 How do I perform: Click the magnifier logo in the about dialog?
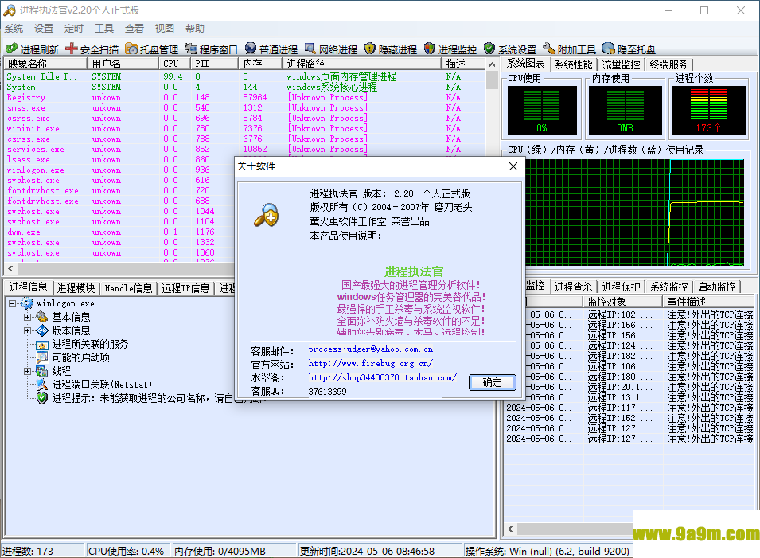267,215
